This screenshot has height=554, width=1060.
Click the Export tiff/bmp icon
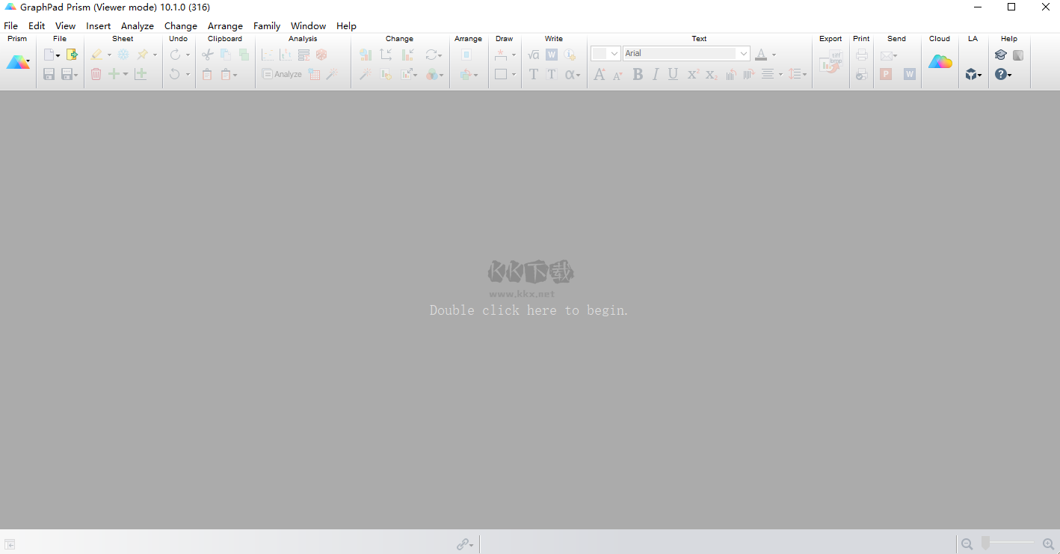pyautogui.click(x=830, y=64)
